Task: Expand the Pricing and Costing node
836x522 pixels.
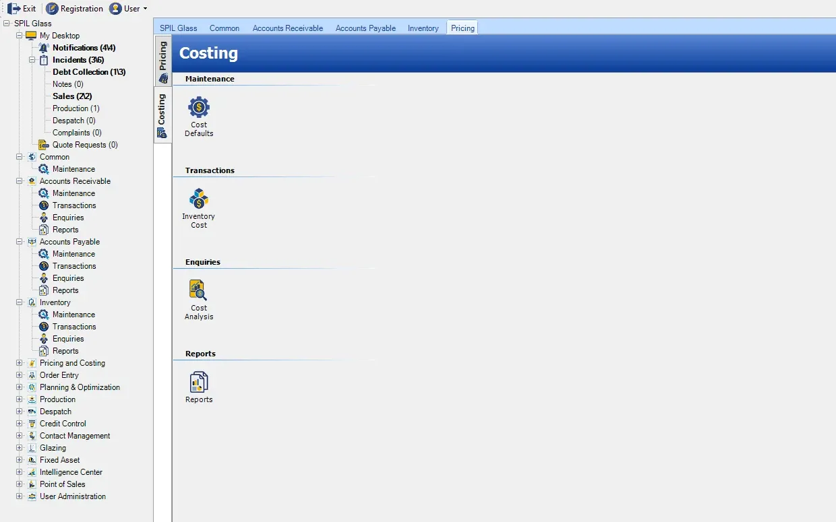Action: click(20, 363)
